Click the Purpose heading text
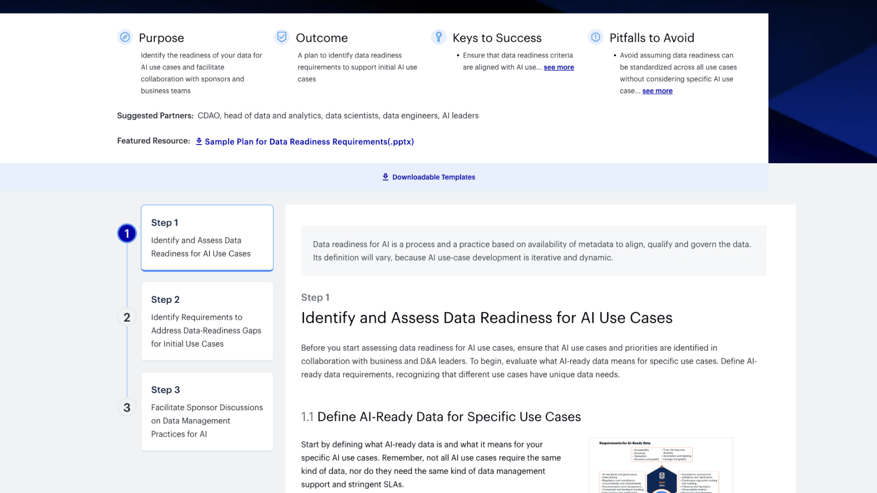Image resolution: width=877 pixels, height=493 pixels. click(161, 38)
